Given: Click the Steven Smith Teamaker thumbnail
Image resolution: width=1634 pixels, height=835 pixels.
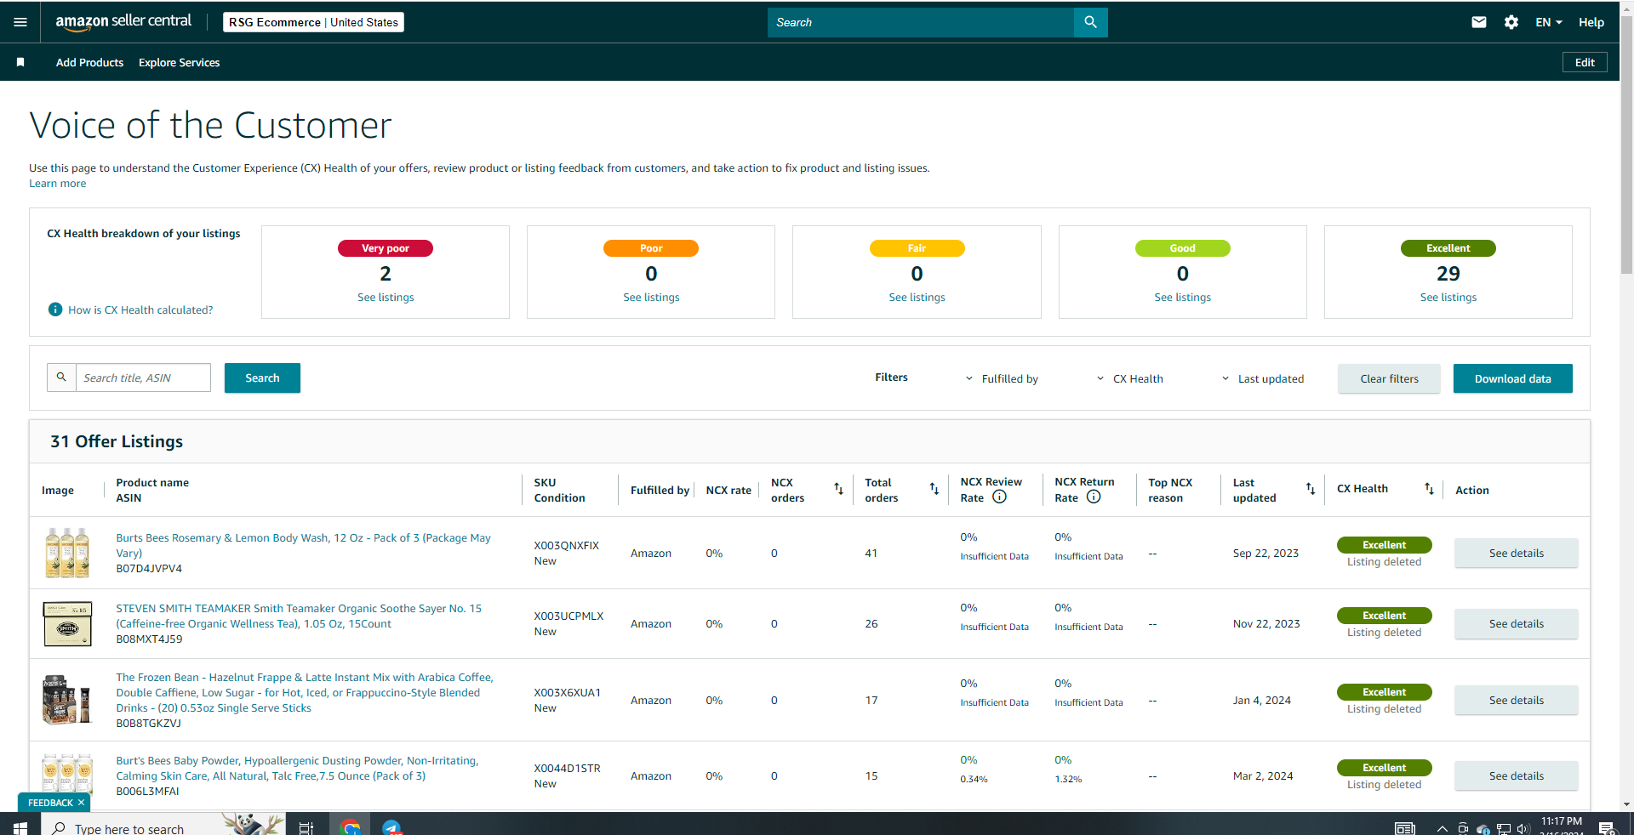Looking at the screenshot, I should pos(67,623).
